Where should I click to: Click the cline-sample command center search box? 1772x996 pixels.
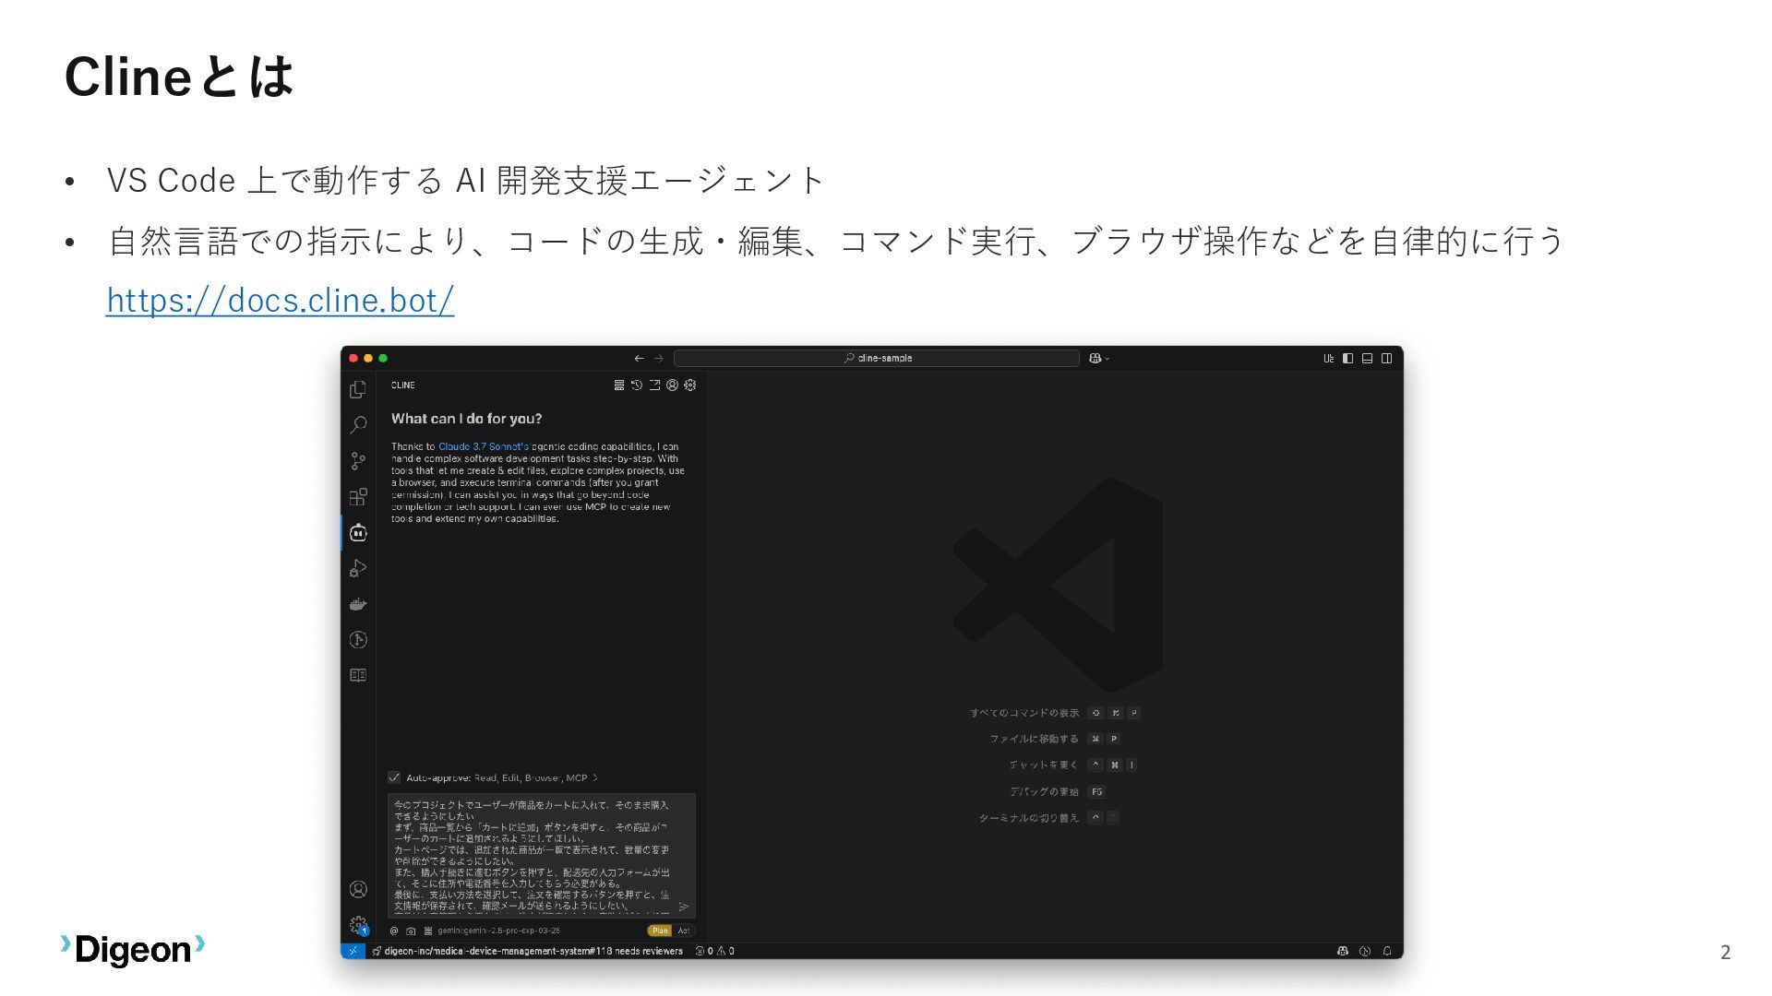coord(877,358)
